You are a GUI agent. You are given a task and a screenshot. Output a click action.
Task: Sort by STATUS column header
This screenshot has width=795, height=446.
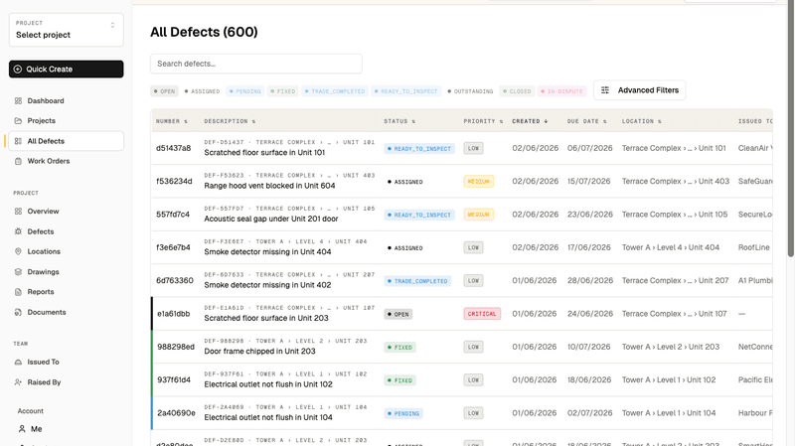coord(399,121)
